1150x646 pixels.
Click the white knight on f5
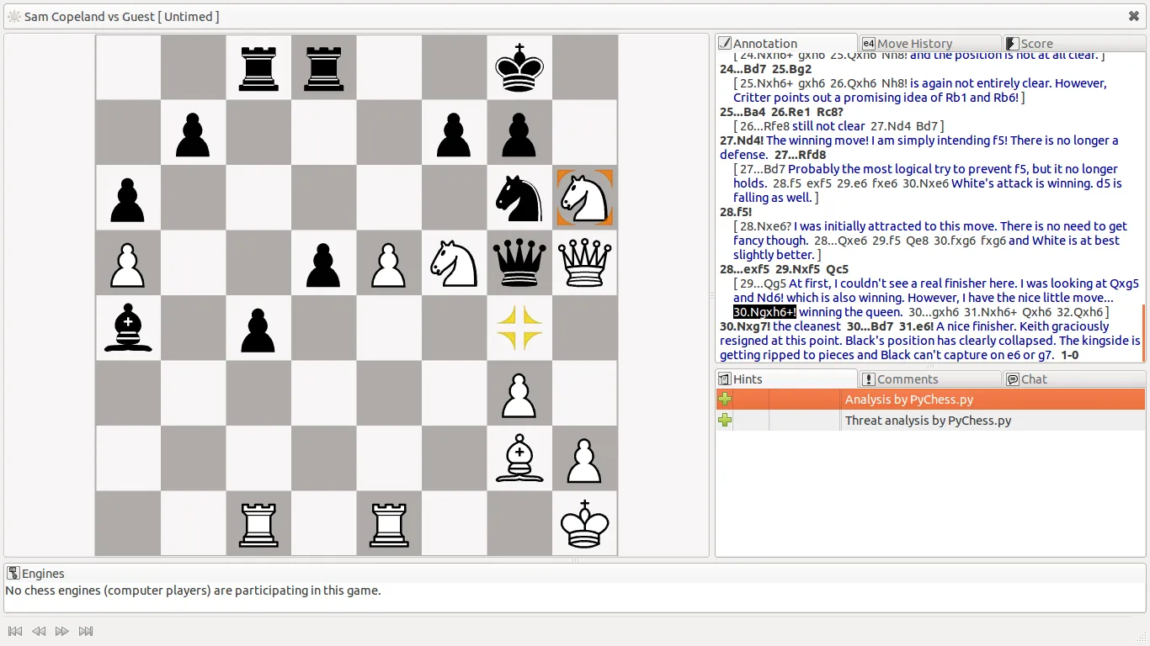[x=454, y=263]
